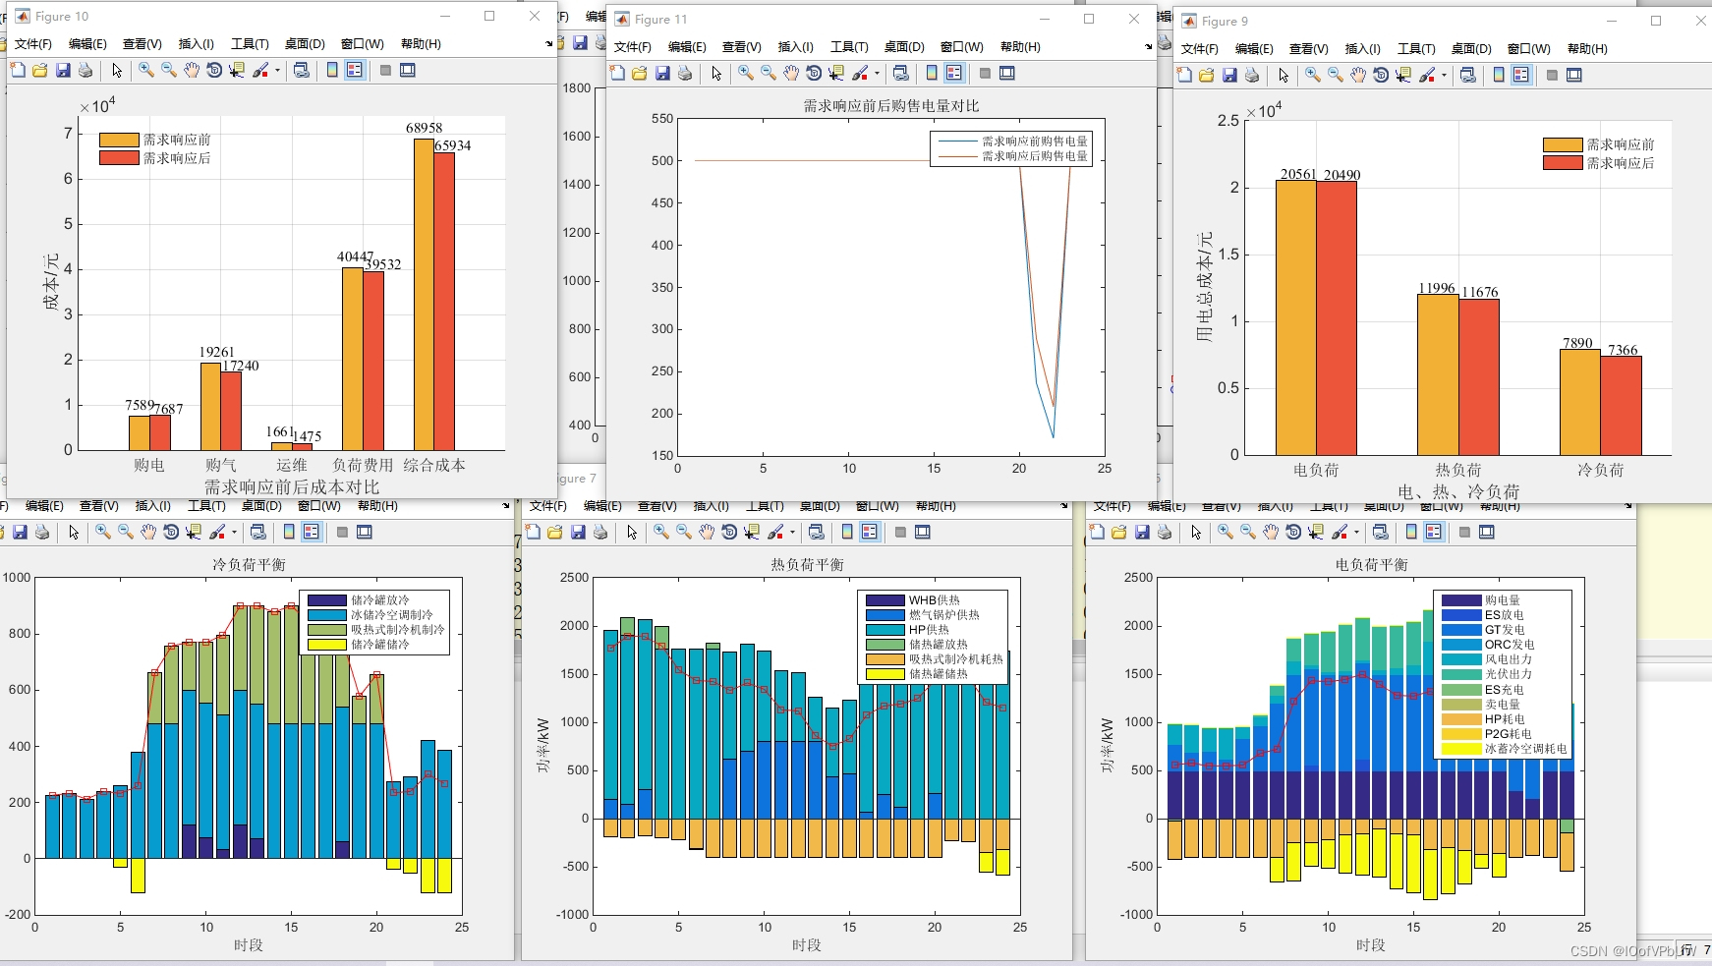Open brush dropdown arrow in 电负荷平衡 window

pos(1356,533)
